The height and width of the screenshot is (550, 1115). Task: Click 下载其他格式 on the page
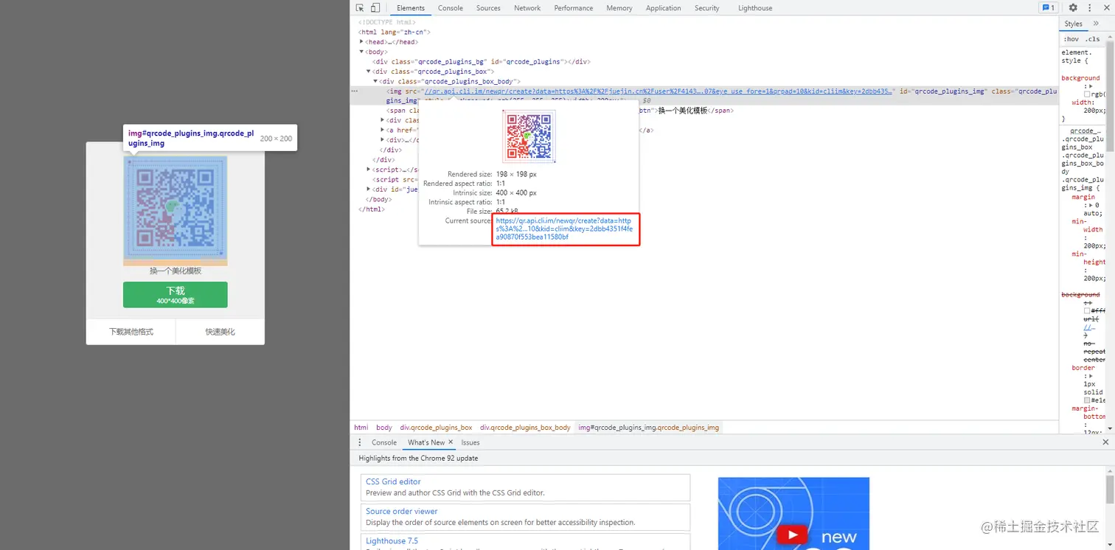131,332
